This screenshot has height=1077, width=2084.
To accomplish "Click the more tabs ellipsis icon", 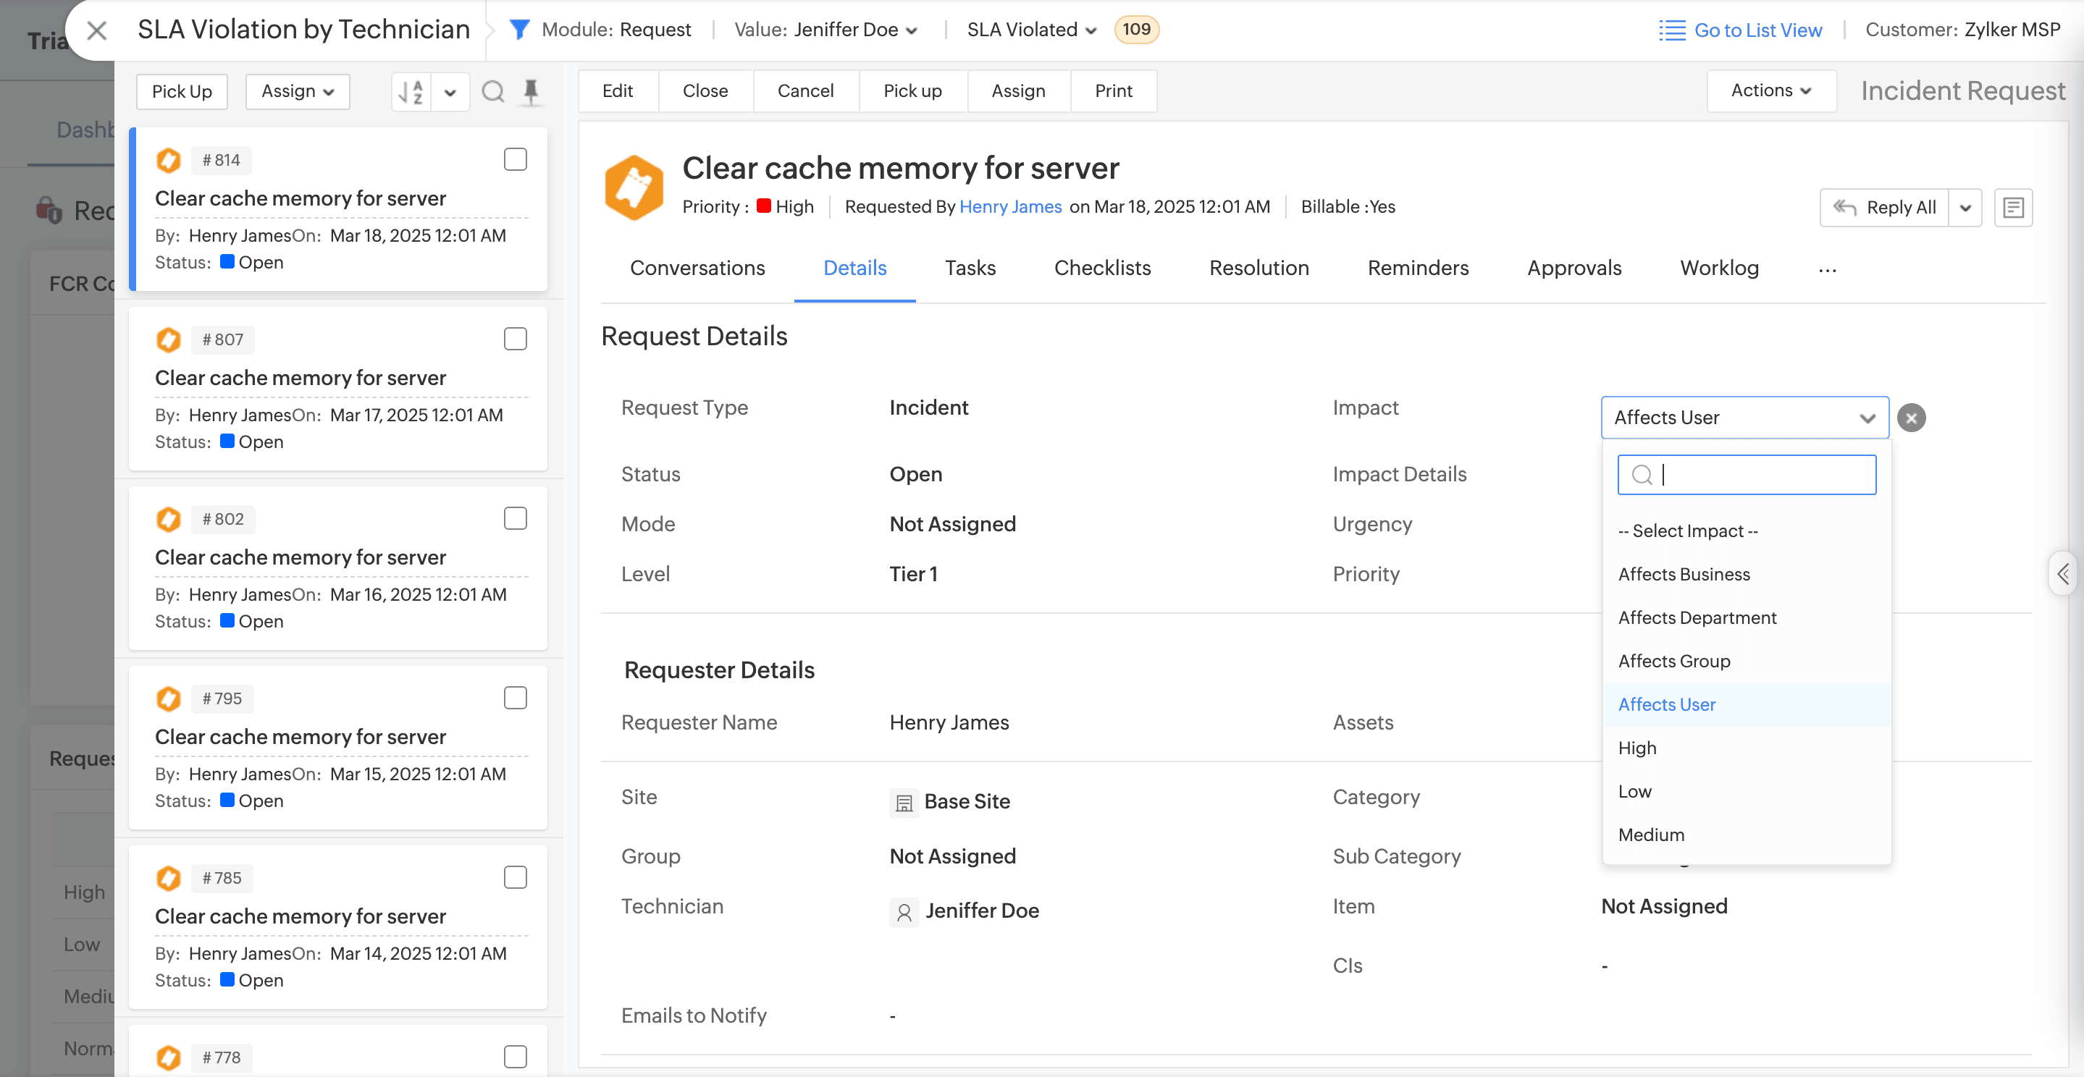I will [1827, 269].
